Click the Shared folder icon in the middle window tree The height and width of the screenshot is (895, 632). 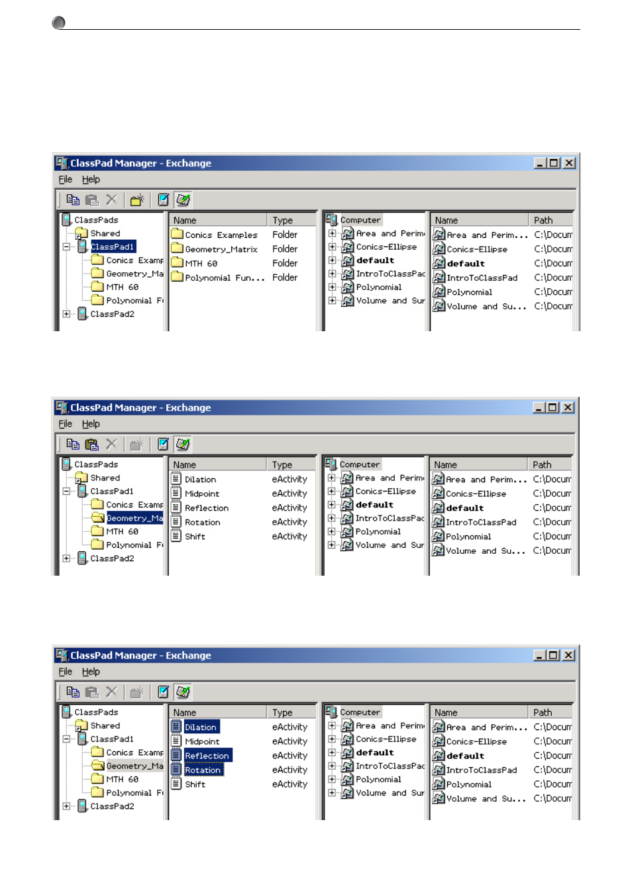point(81,477)
